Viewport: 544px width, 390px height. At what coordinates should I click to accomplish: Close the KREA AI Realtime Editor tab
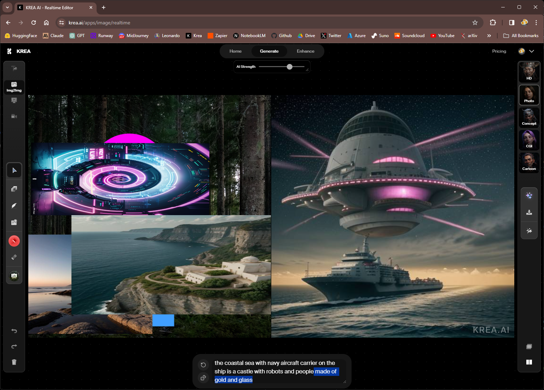point(91,7)
